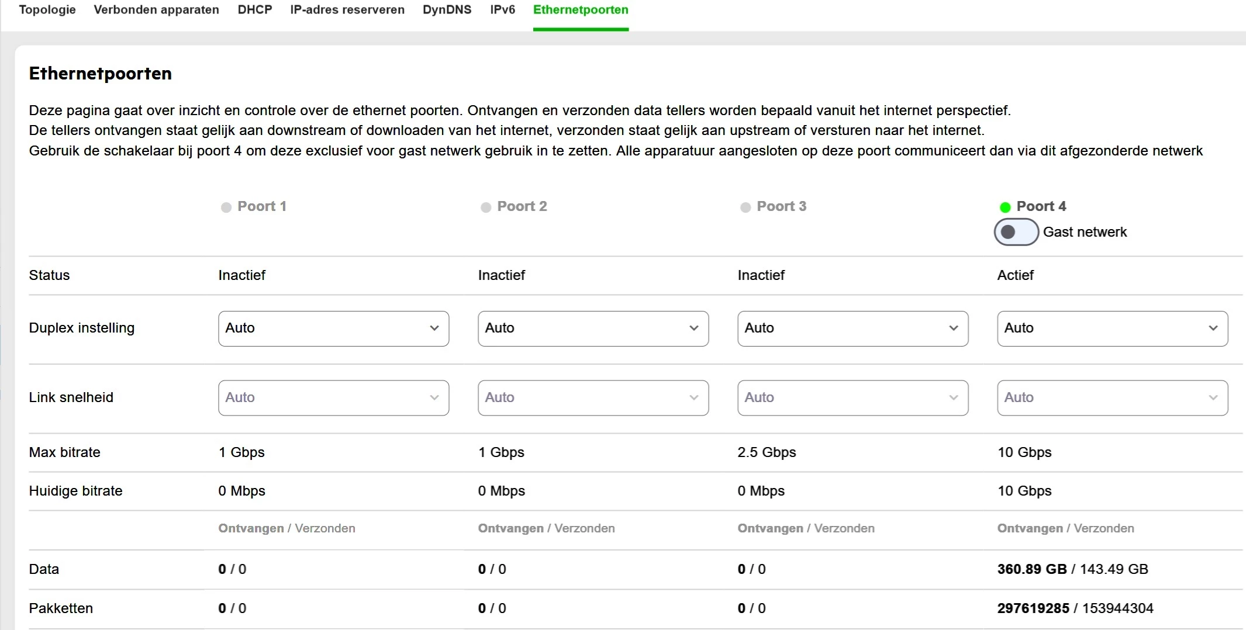Open the Verbonden apparaten tab
The width and height of the screenshot is (1246, 630).
point(156,10)
